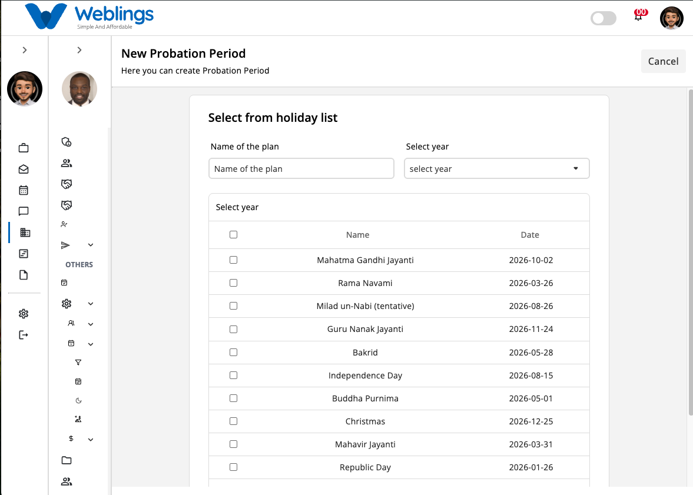Expand the chevron beside the two-person outline icon
The height and width of the screenshot is (495, 693).
point(91,324)
